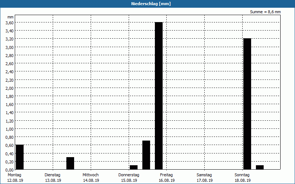Click the date 14.08.19

click(x=91, y=180)
